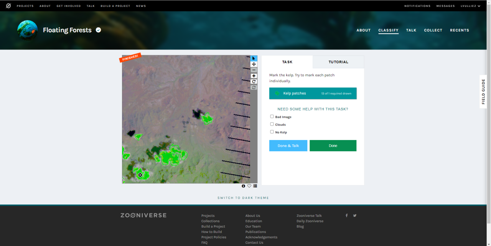The height and width of the screenshot is (246, 491).
Task: Open footer Our Team link
Action: click(x=253, y=226)
